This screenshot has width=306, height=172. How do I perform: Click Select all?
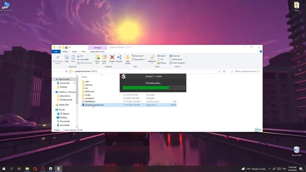(175, 56)
